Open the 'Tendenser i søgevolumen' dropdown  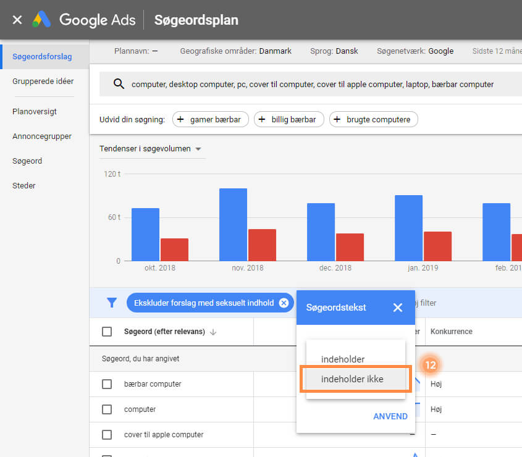click(151, 149)
